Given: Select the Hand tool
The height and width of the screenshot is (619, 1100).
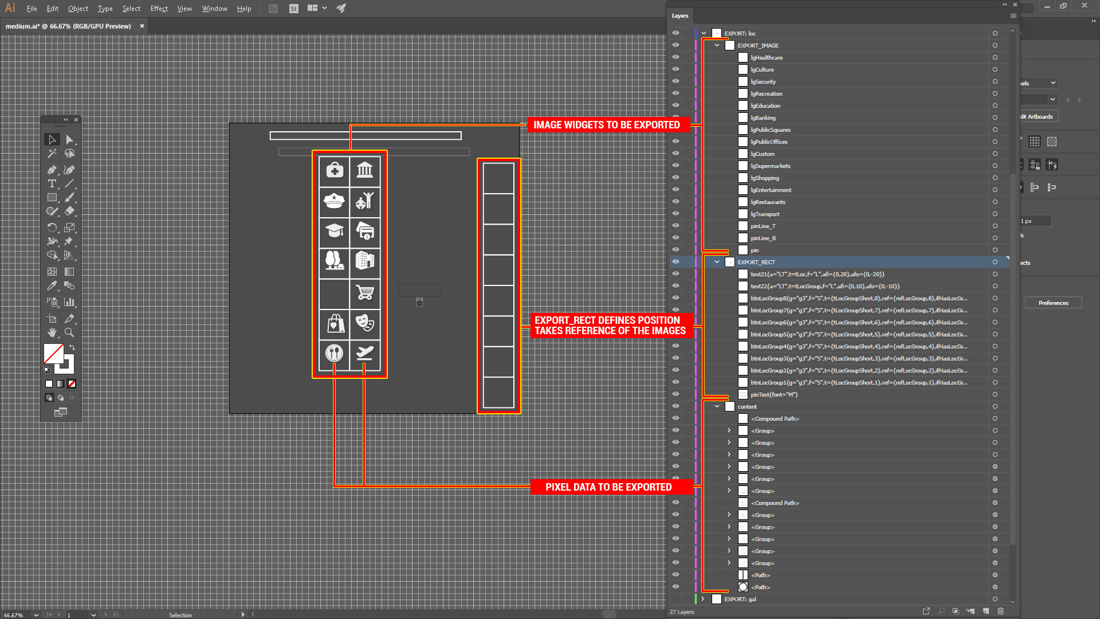Looking at the screenshot, I should click(x=52, y=332).
